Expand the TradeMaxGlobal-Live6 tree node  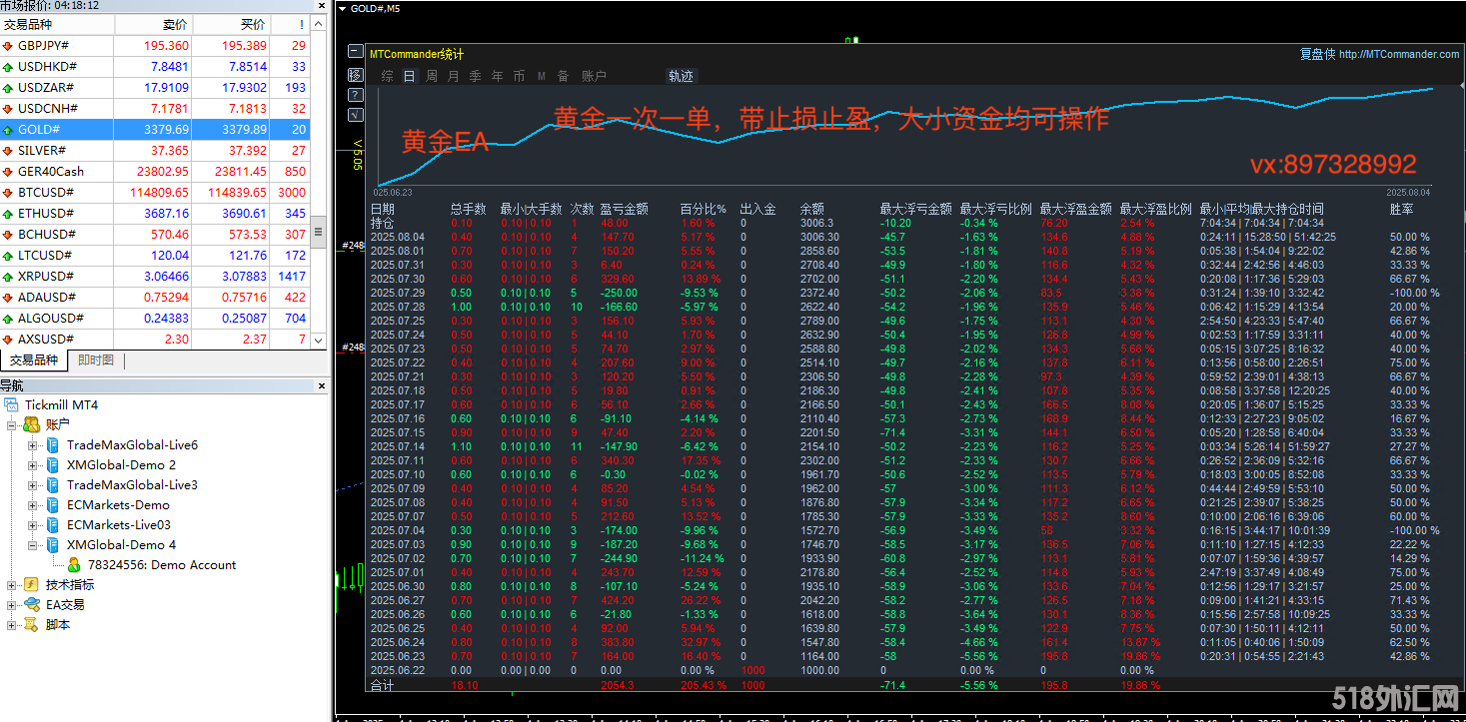tap(33, 445)
